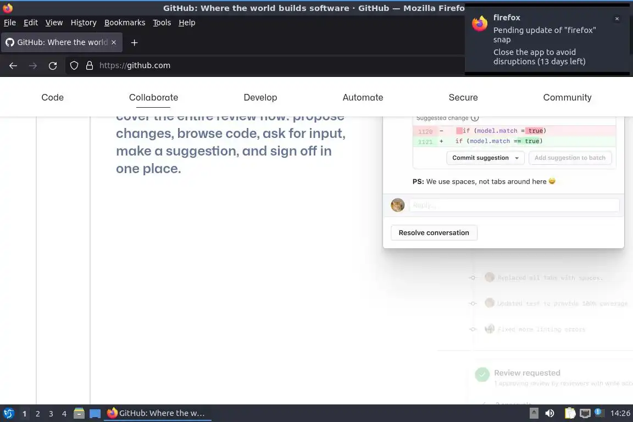Click the removable media tray icon
Screen dimensions: 633x422
click(534, 413)
